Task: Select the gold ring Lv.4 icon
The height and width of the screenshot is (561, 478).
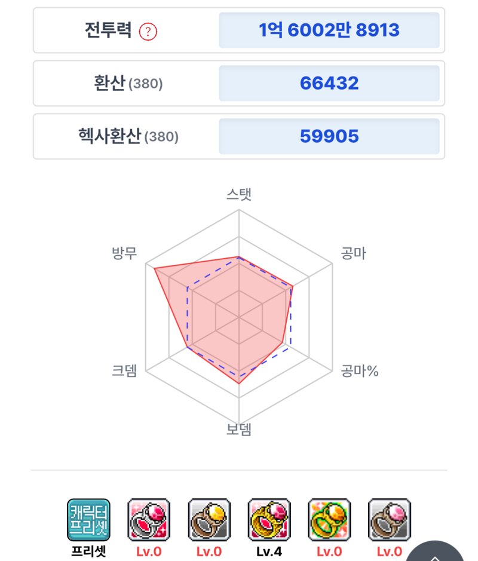Action: click(x=269, y=520)
